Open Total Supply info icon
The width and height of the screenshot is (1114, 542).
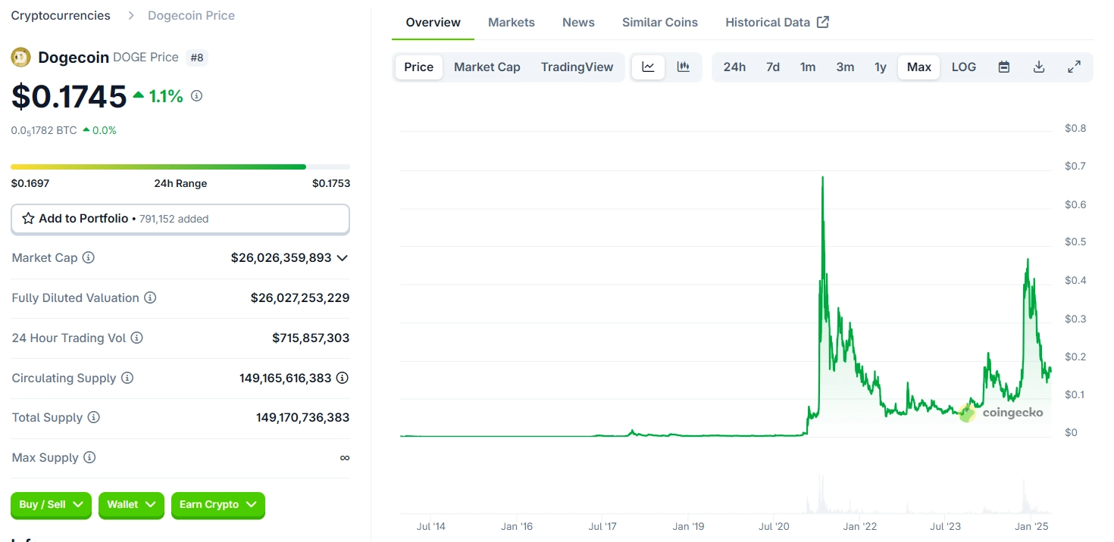pyautogui.click(x=94, y=417)
